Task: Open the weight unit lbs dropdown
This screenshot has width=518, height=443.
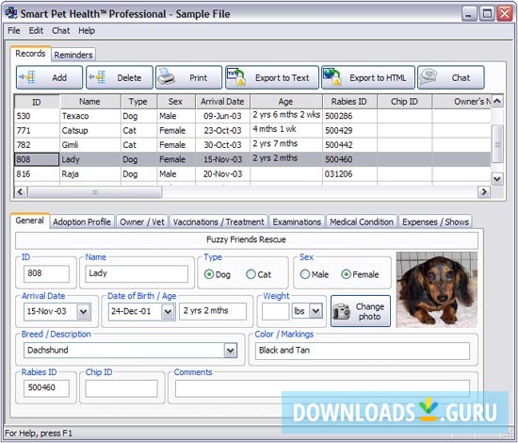Action: [x=316, y=311]
